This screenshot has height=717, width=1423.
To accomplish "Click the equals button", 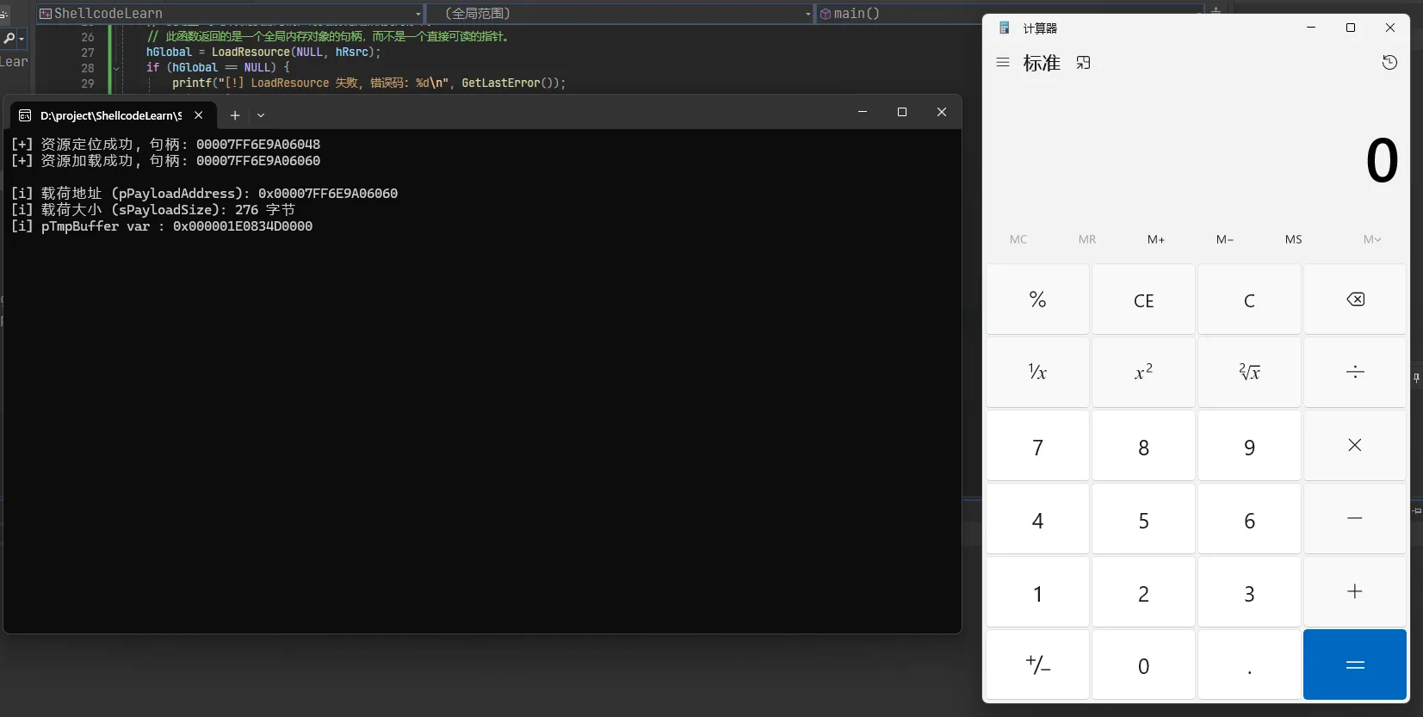I will (x=1354, y=665).
